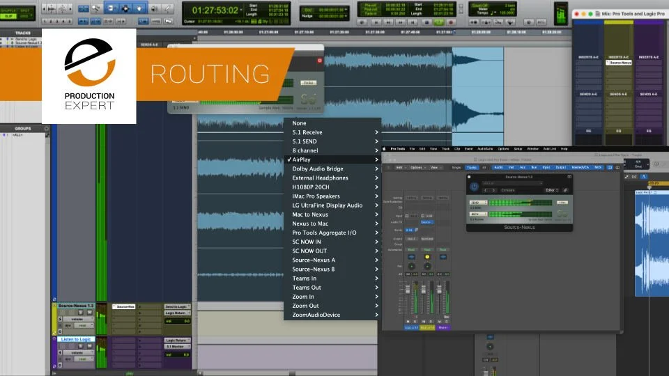Open the Apple menu in inset screen
Image resolution: width=669 pixels, height=376 pixels.
[x=384, y=149]
